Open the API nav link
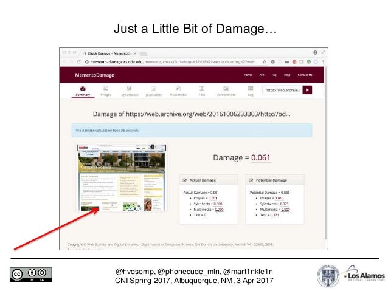This screenshot has width=388, height=291. (262, 75)
